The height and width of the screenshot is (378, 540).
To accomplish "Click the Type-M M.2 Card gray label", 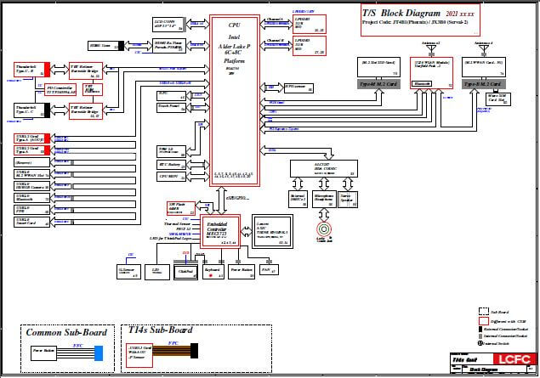I will pyautogui.click(x=375, y=85).
